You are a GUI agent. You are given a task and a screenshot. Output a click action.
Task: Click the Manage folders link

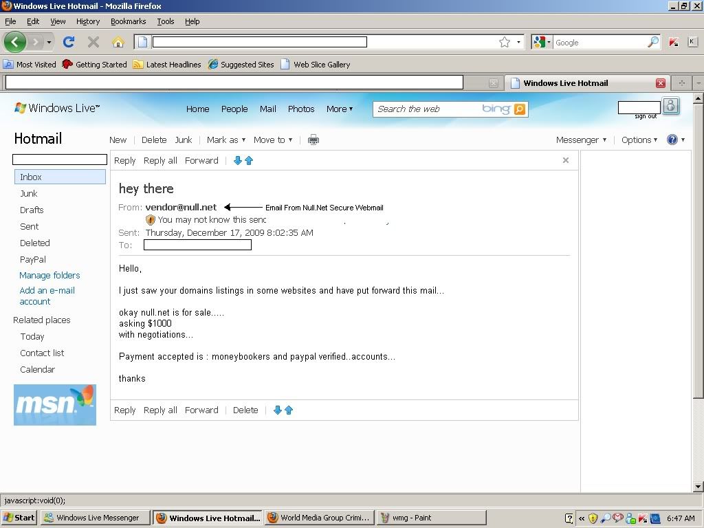tap(49, 275)
